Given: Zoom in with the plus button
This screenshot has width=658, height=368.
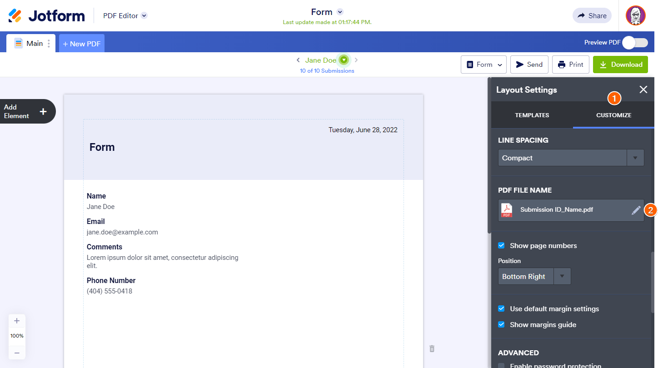Looking at the screenshot, I should pyautogui.click(x=17, y=321).
